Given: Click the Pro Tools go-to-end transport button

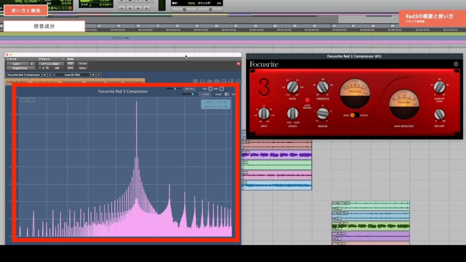Looking at the screenshot, I should point(147,8).
